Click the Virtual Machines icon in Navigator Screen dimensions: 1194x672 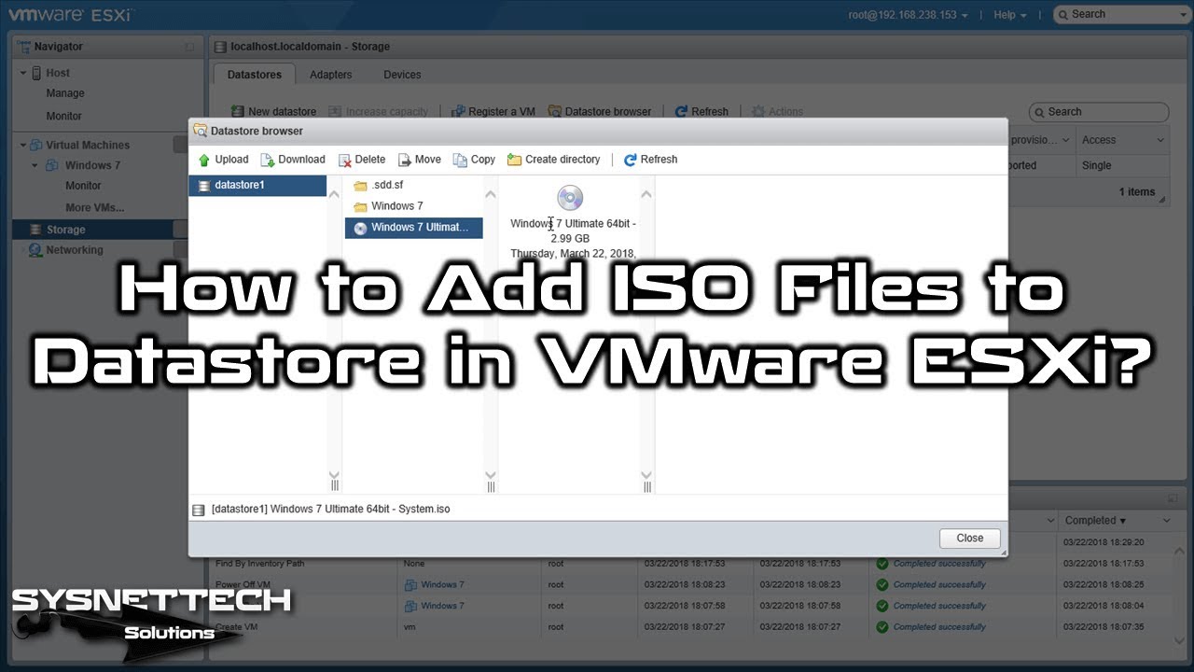click(x=36, y=146)
